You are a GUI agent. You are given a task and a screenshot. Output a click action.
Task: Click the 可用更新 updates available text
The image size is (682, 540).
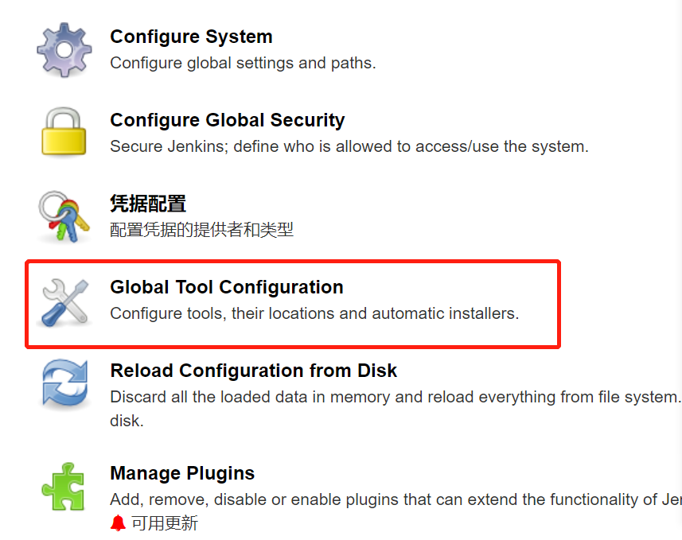(165, 523)
